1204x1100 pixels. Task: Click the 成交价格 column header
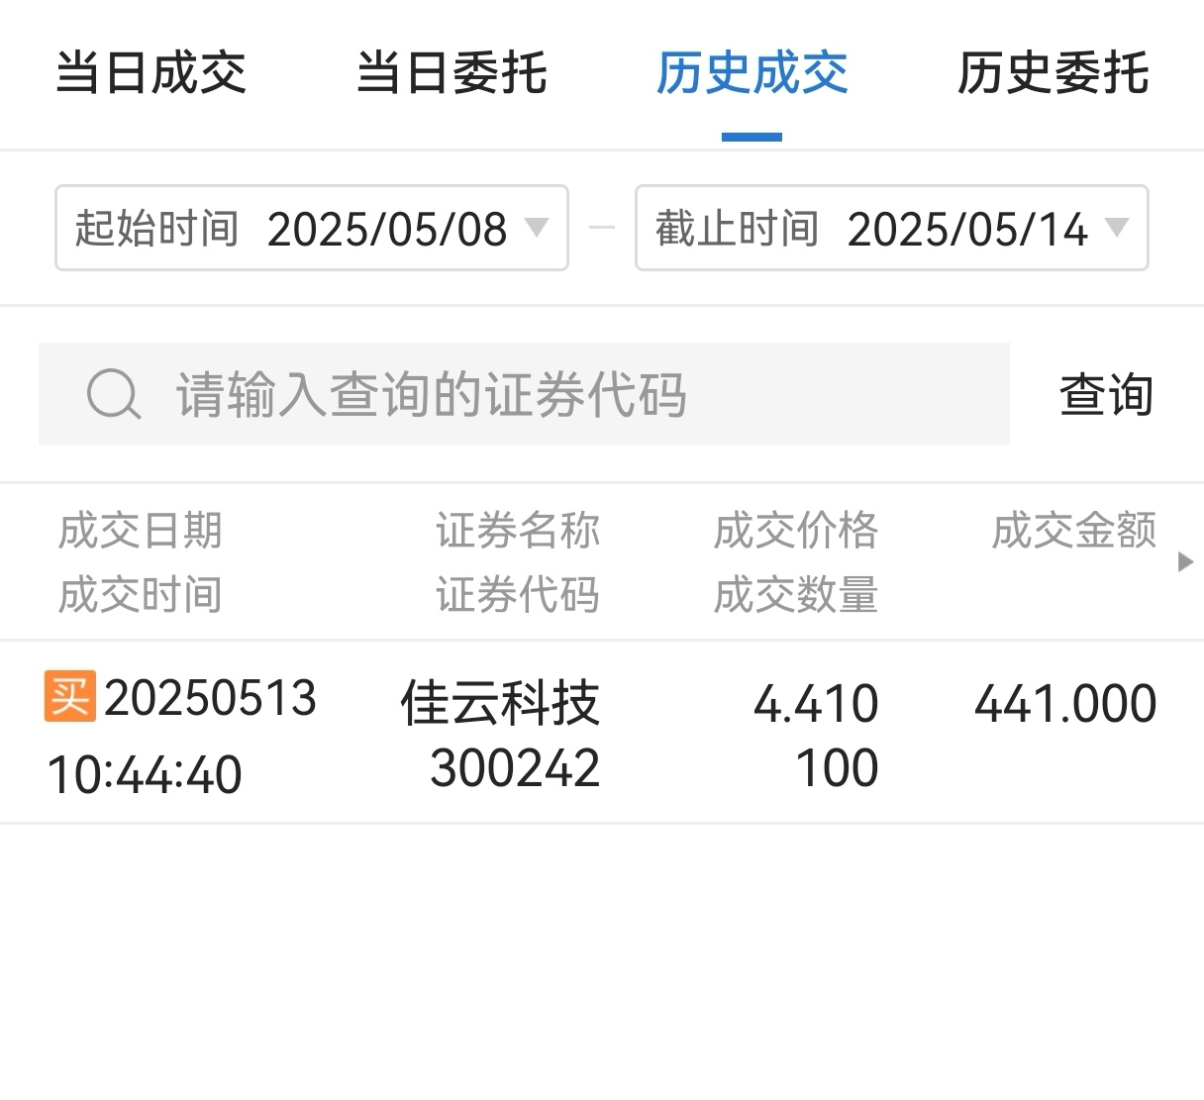796,531
